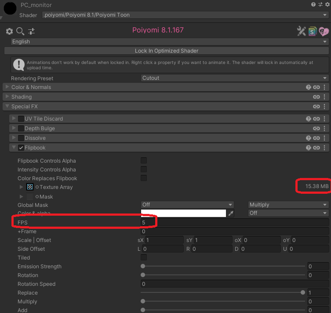Click the white Color & alpha swatch
Viewport: 331px width, 313px height.
click(x=183, y=213)
